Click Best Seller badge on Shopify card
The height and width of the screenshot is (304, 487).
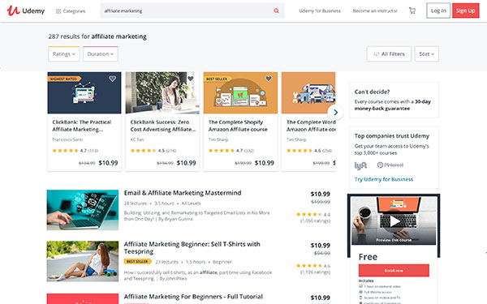[x=218, y=79]
